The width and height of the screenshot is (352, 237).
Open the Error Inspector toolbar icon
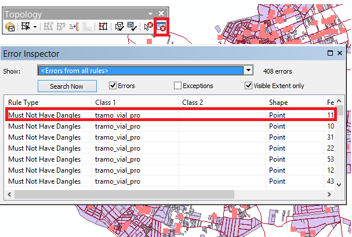tap(161, 27)
